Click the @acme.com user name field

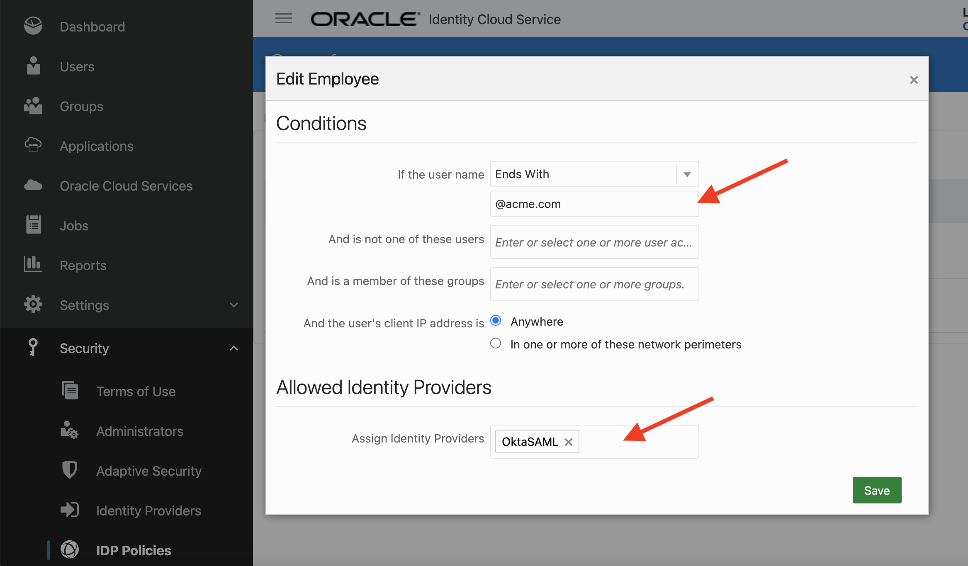click(594, 204)
